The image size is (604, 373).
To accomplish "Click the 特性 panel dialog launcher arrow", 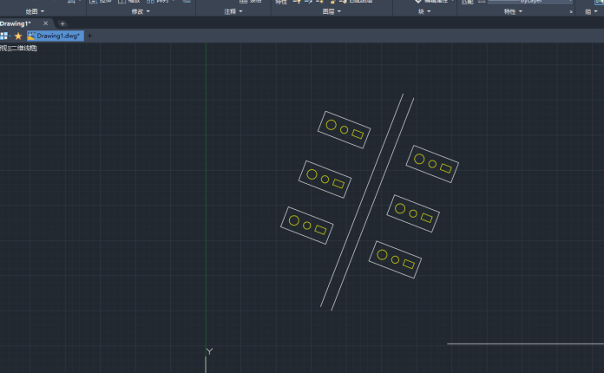I will point(570,12).
